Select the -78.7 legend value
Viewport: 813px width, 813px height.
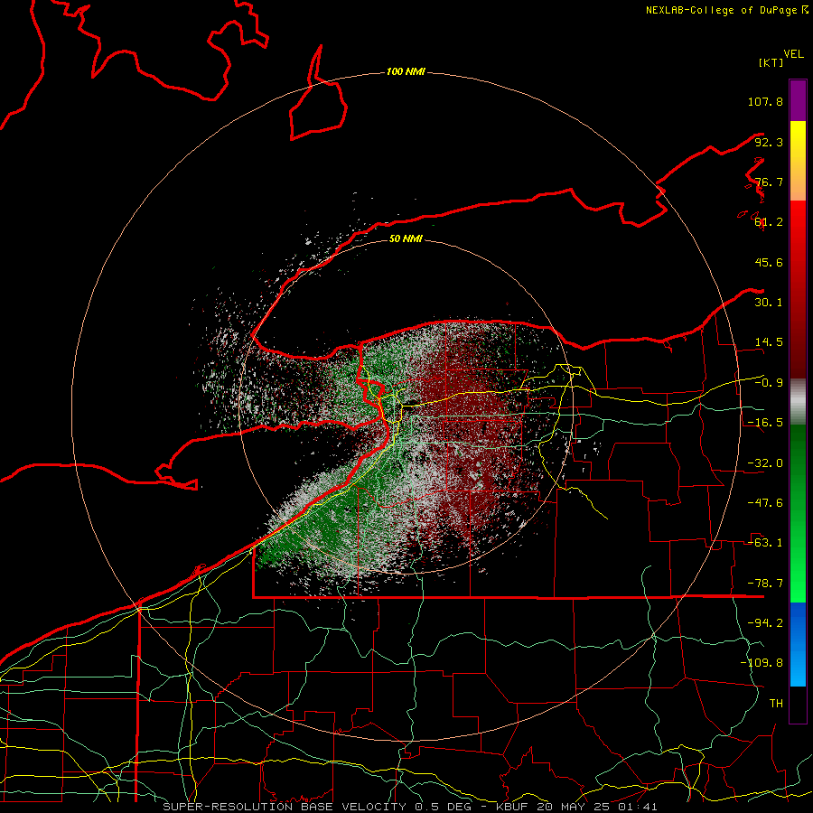point(765,584)
